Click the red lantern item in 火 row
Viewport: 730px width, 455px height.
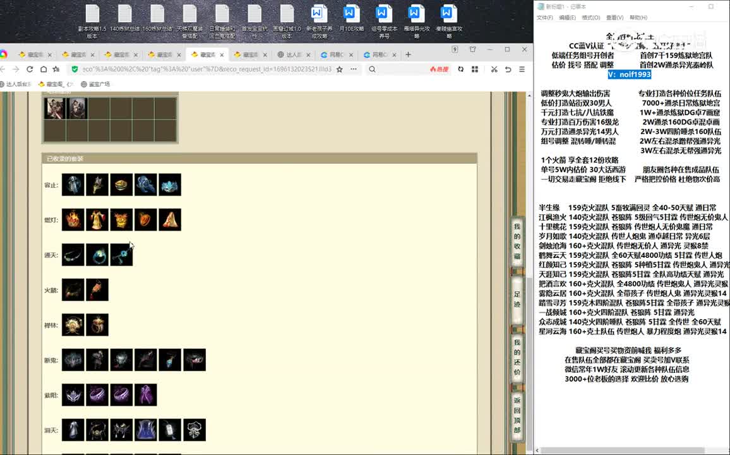coord(97,289)
